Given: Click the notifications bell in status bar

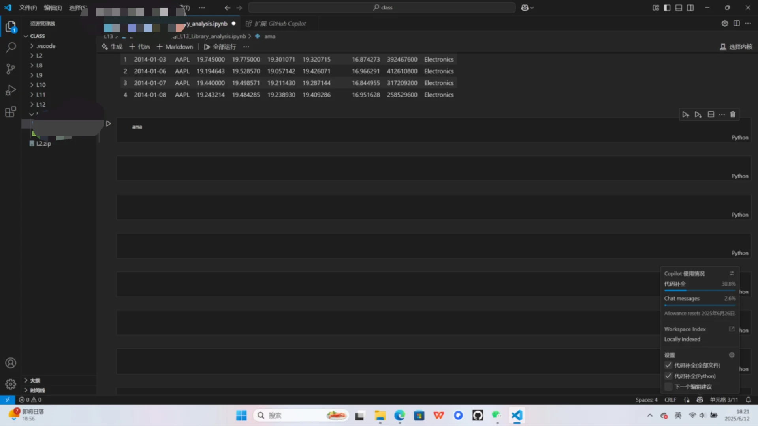Looking at the screenshot, I should (749, 400).
